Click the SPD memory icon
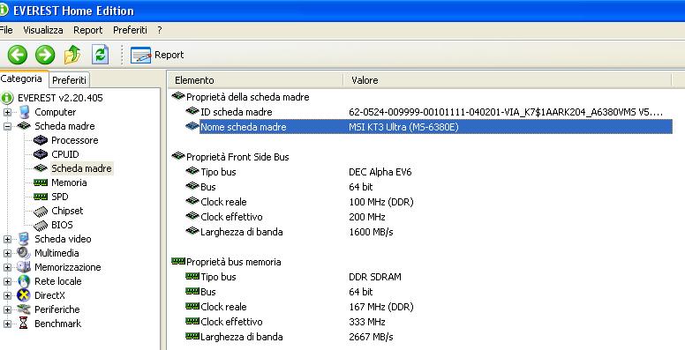 (x=41, y=197)
